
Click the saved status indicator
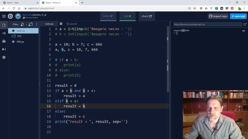[72, 24]
